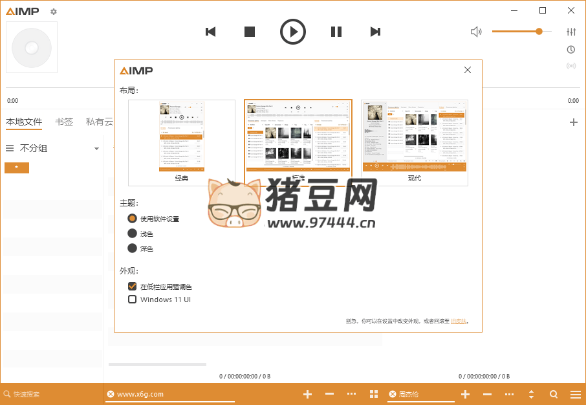Add tracks using the plus icon near 周杰伦 playlist
The image size is (586, 405).
(465, 393)
